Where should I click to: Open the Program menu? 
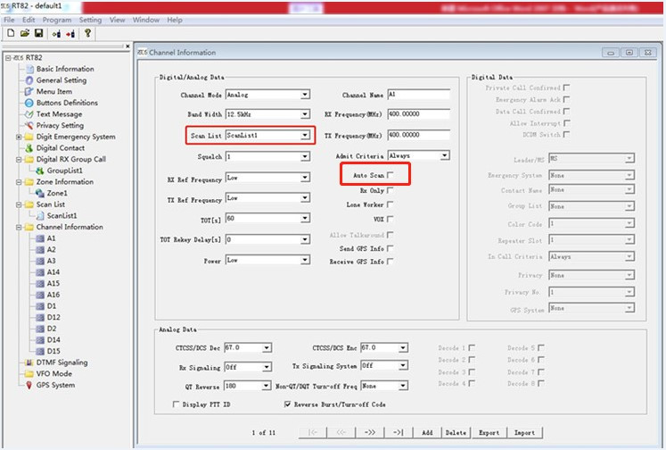(56, 20)
